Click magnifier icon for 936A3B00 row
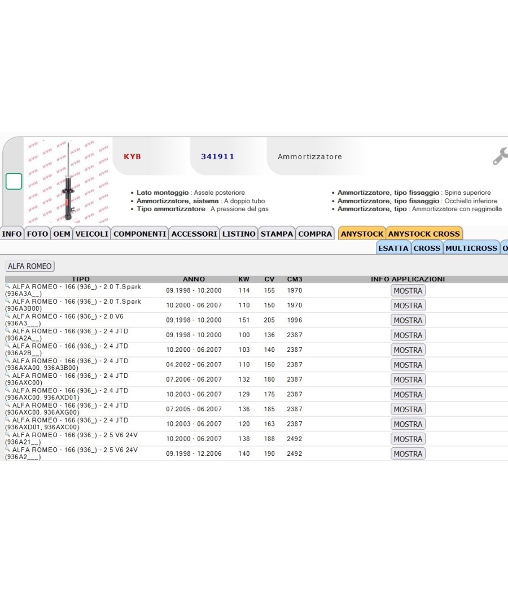The width and height of the screenshot is (508, 593). point(7,300)
